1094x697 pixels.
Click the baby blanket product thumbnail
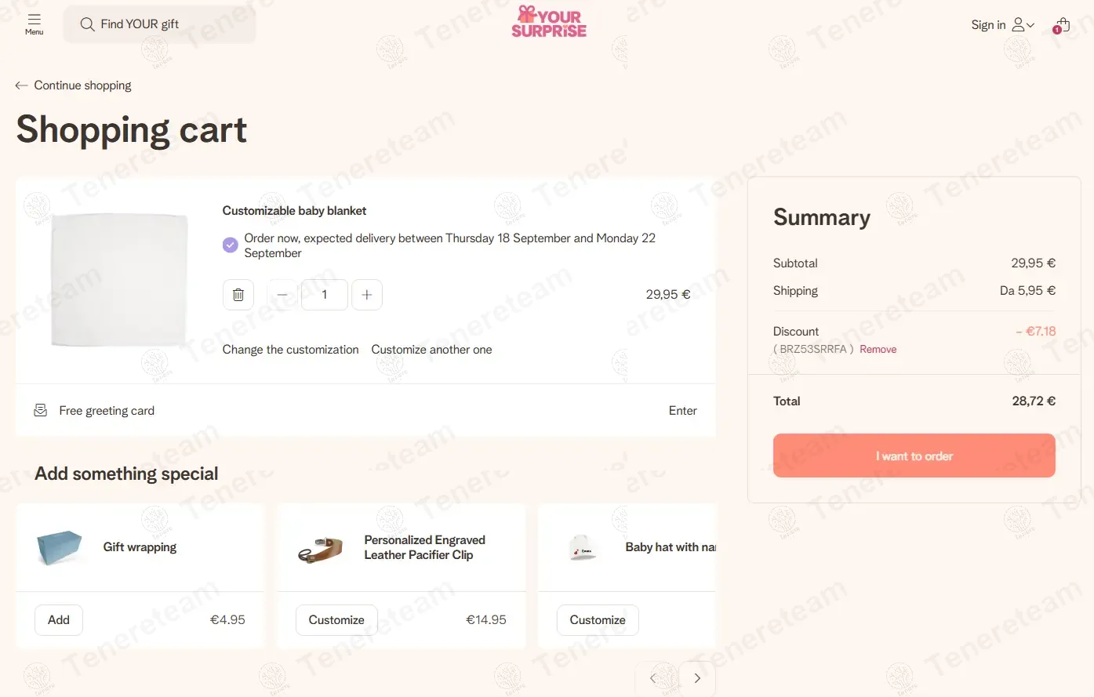(x=119, y=280)
